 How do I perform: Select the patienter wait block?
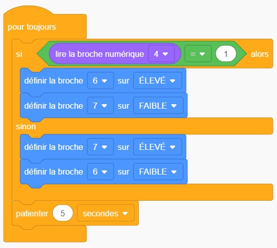coord(32,213)
